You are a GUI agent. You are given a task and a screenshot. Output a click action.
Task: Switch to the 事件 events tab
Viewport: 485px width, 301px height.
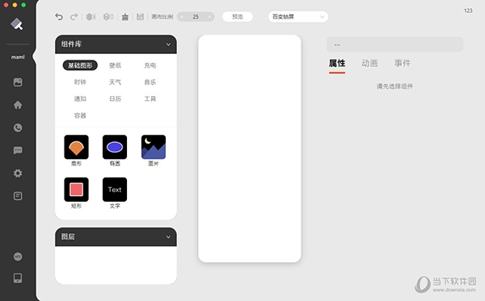coord(403,64)
